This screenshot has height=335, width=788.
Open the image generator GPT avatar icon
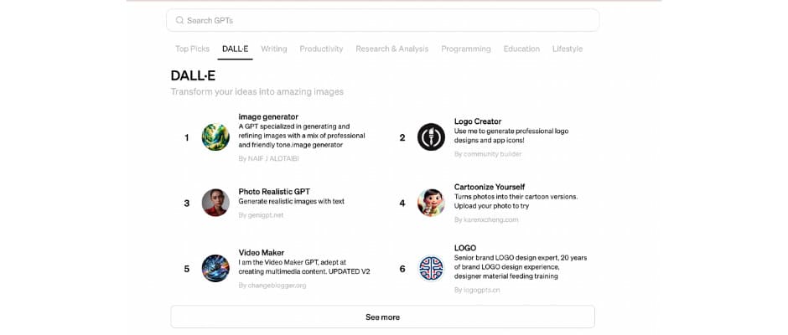tap(215, 137)
